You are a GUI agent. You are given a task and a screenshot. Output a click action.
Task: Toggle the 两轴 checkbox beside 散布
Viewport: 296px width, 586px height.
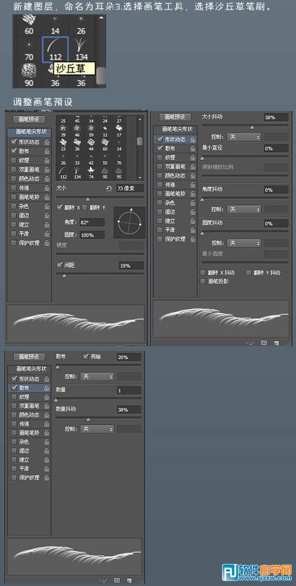click(85, 356)
